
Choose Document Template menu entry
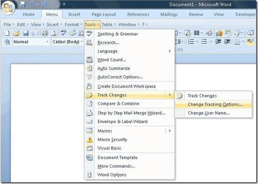click(129, 158)
